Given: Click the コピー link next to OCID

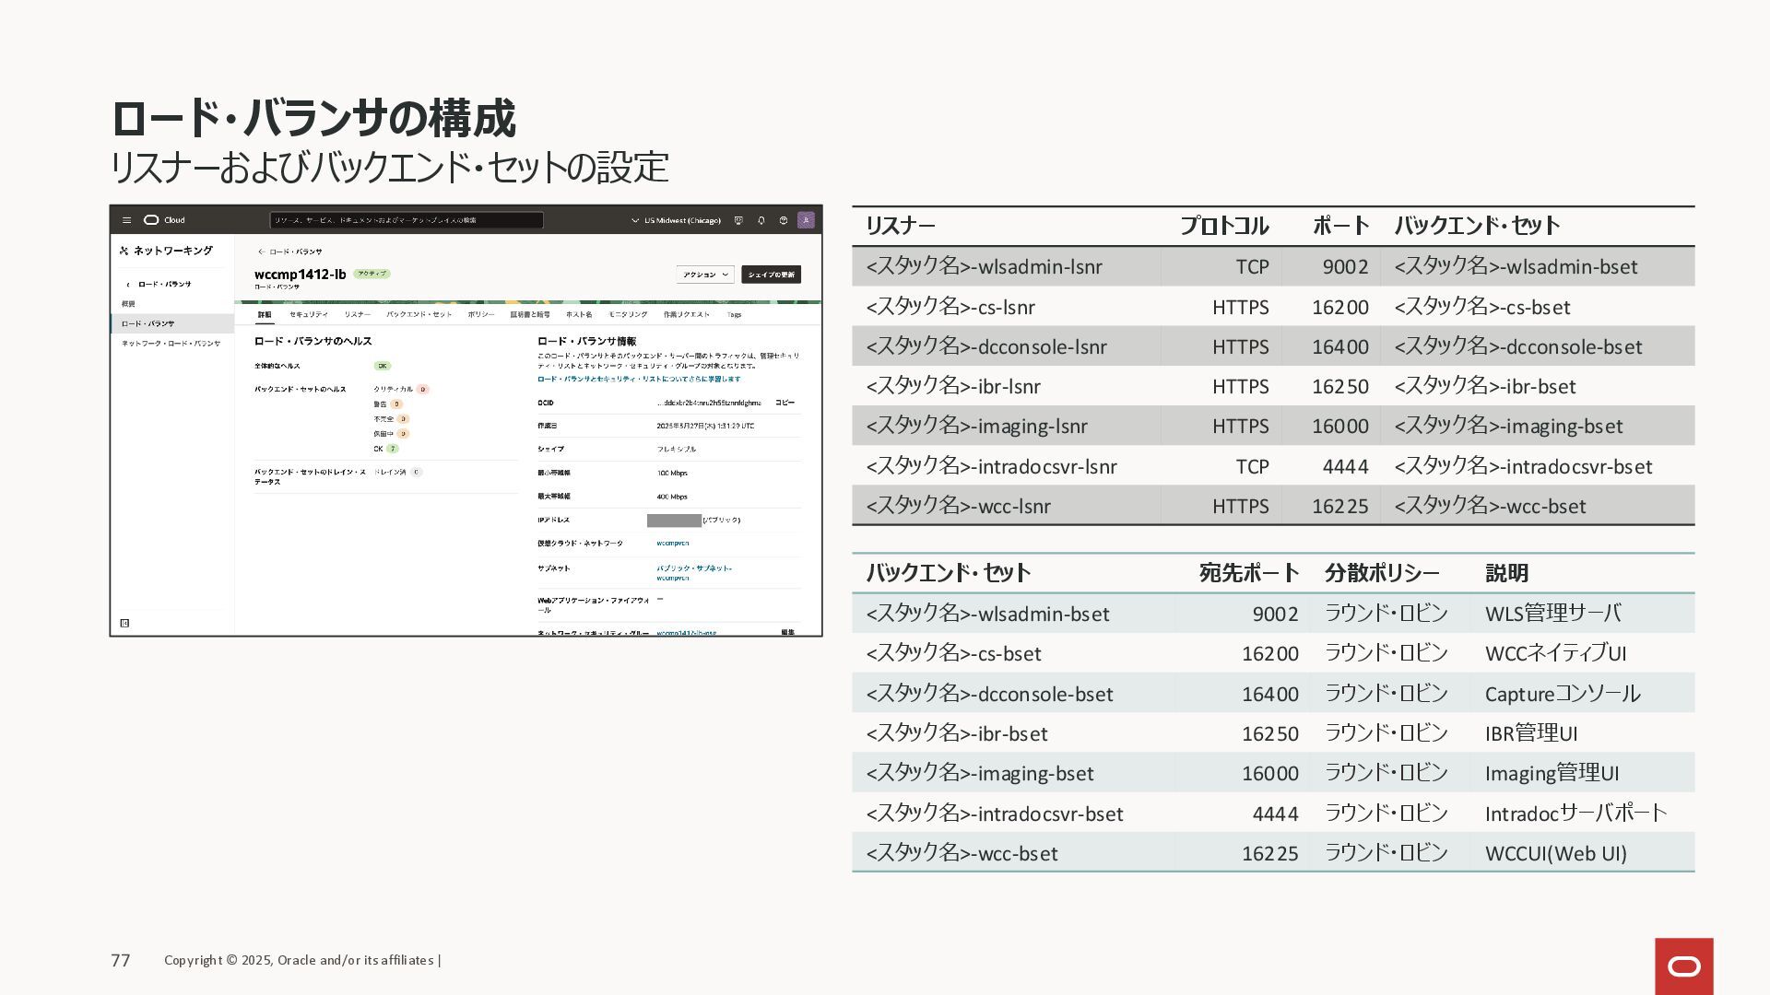Looking at the screenshot, I should tap(784, 403).
